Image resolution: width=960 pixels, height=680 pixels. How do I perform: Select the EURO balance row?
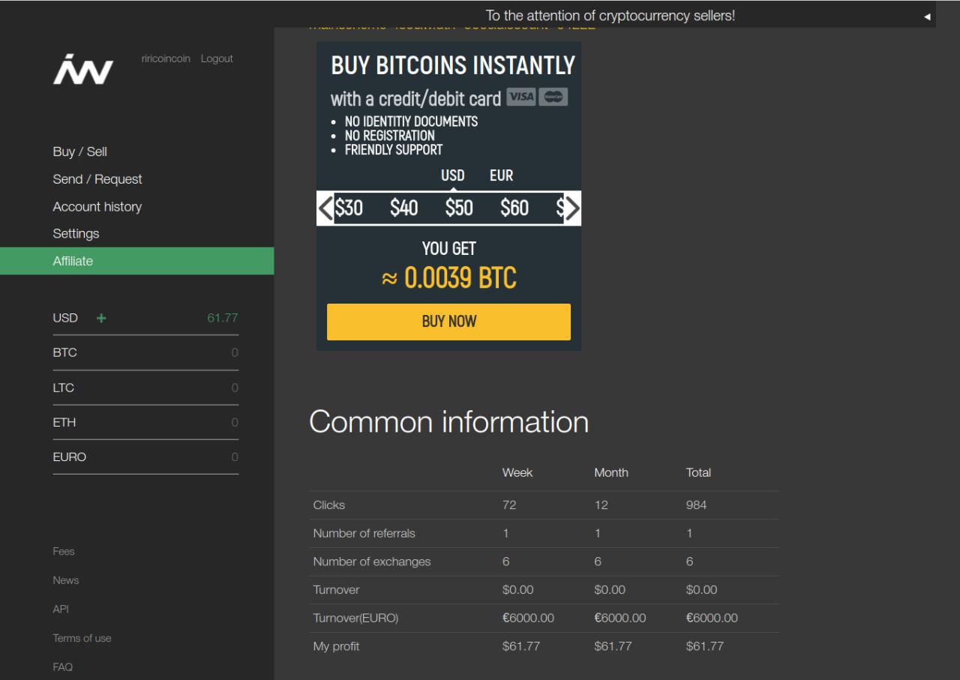tap(145, 457)
